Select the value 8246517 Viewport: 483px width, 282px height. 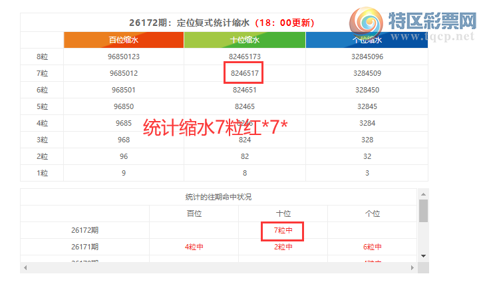coord(245,73)
